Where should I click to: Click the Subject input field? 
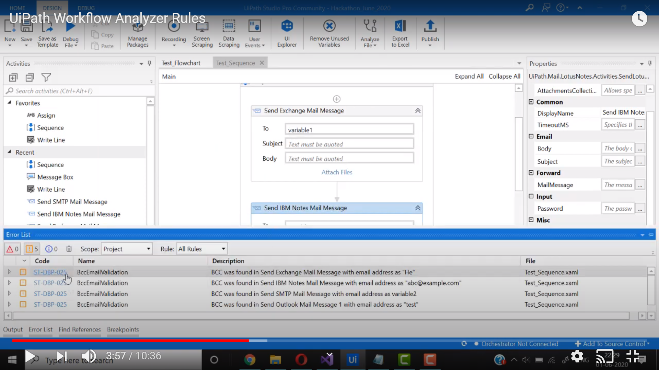[x=349, y=144]
